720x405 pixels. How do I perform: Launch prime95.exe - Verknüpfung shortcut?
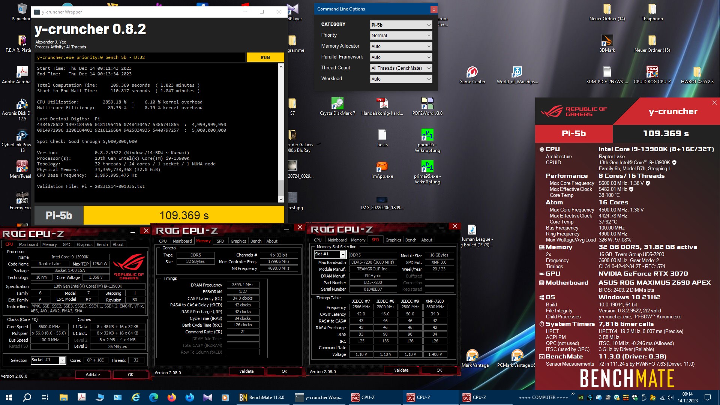pos(427,172)
